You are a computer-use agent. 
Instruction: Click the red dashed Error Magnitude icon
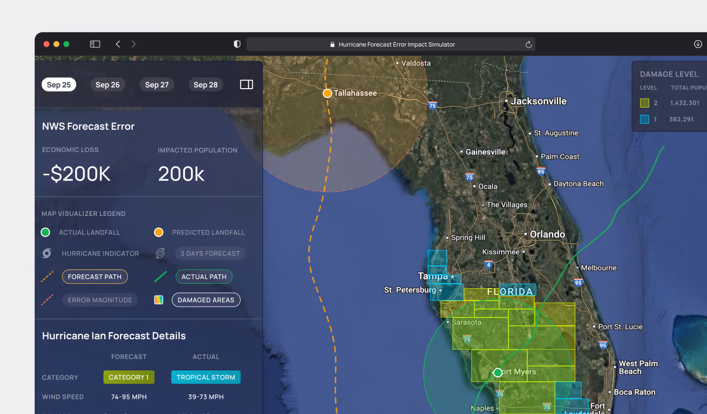pos(47,300)
